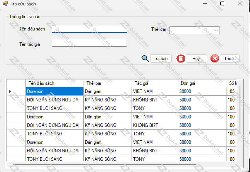This screenshot has width=250, height=172.
Task: Click the app icon in title bar
Action: coord(5,3)
